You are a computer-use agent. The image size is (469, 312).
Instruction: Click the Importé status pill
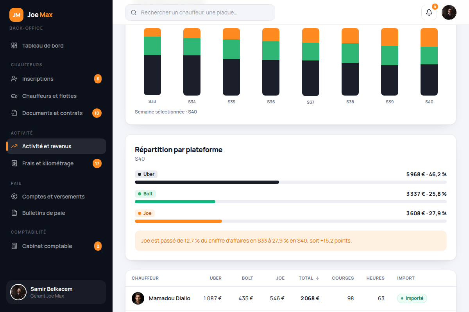[x=412, y=298]
